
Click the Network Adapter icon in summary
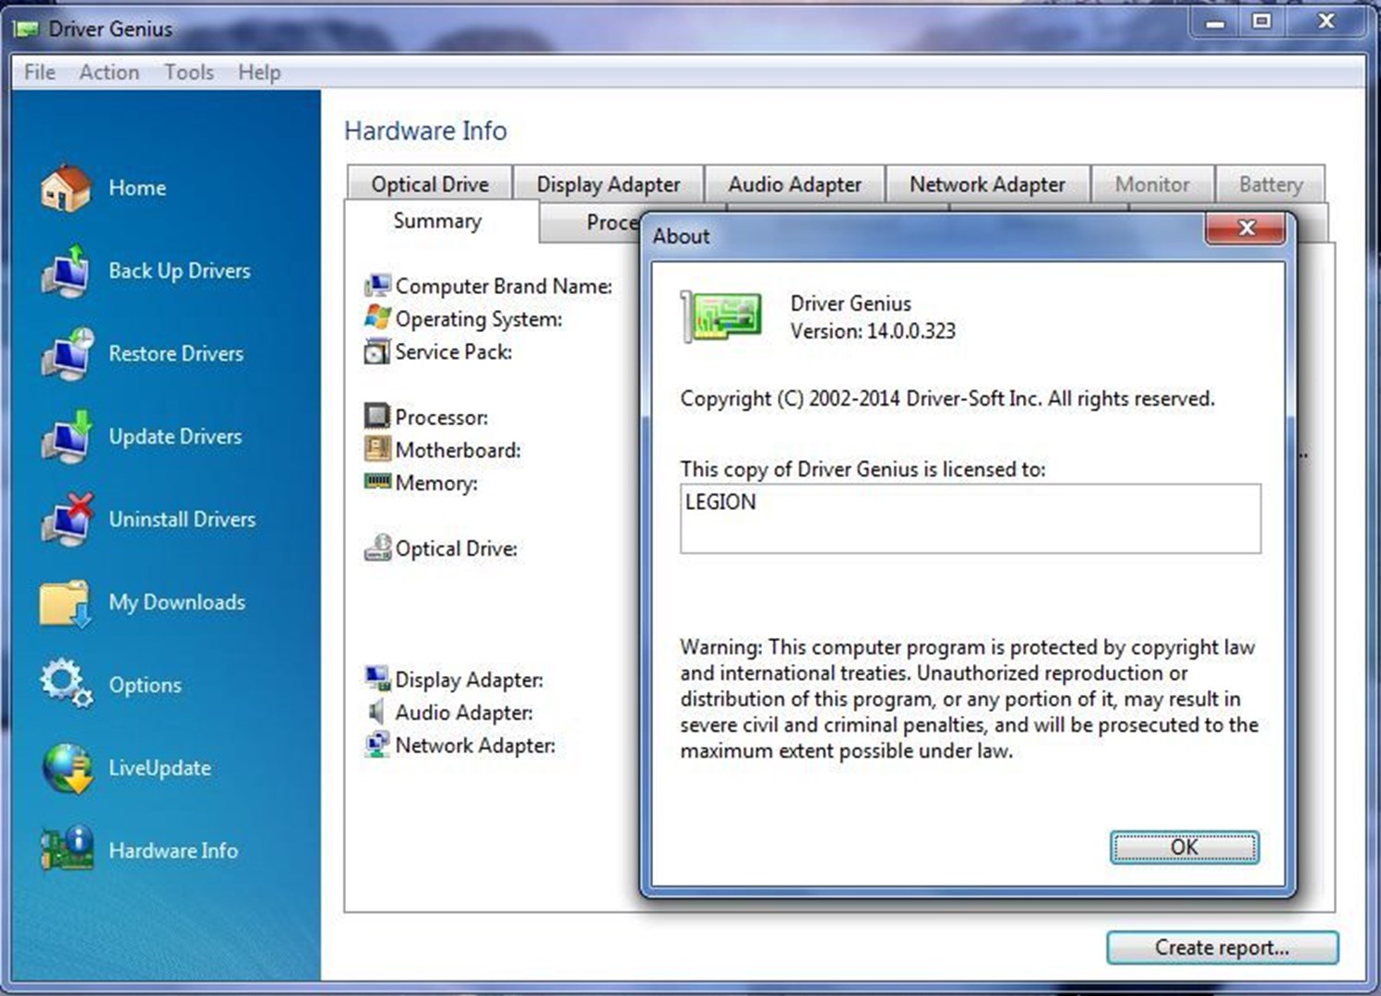point(377,744)
